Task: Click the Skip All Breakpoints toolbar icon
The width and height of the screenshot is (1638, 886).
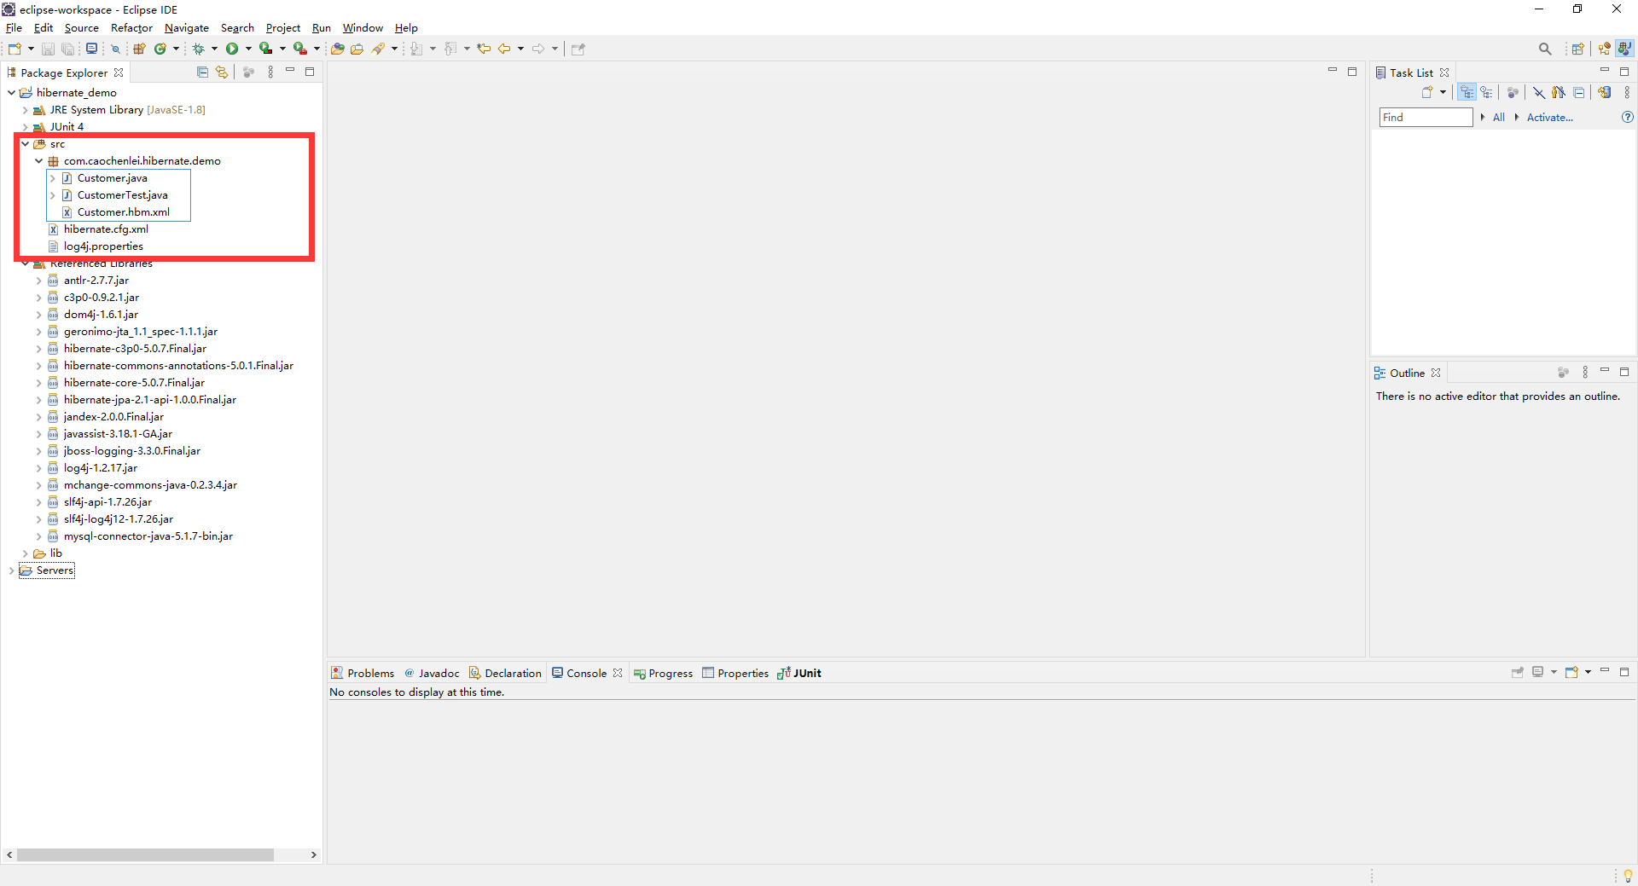Action: coord(115,49)
